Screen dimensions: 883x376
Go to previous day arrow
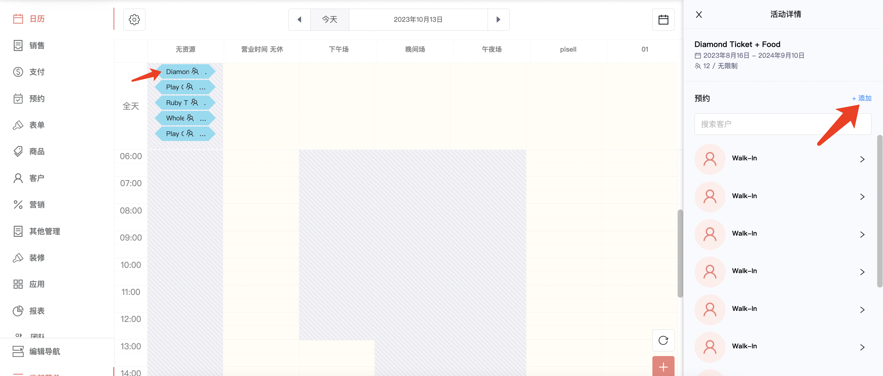coord(299,20)
